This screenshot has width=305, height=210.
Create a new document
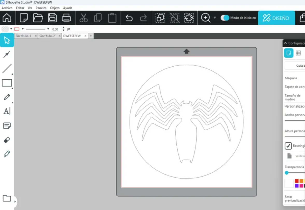(24, 18)
